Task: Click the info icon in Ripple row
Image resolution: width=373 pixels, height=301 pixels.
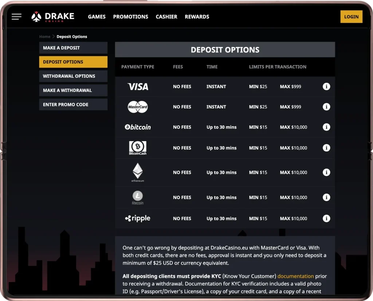Action: [x=326, y=218]
